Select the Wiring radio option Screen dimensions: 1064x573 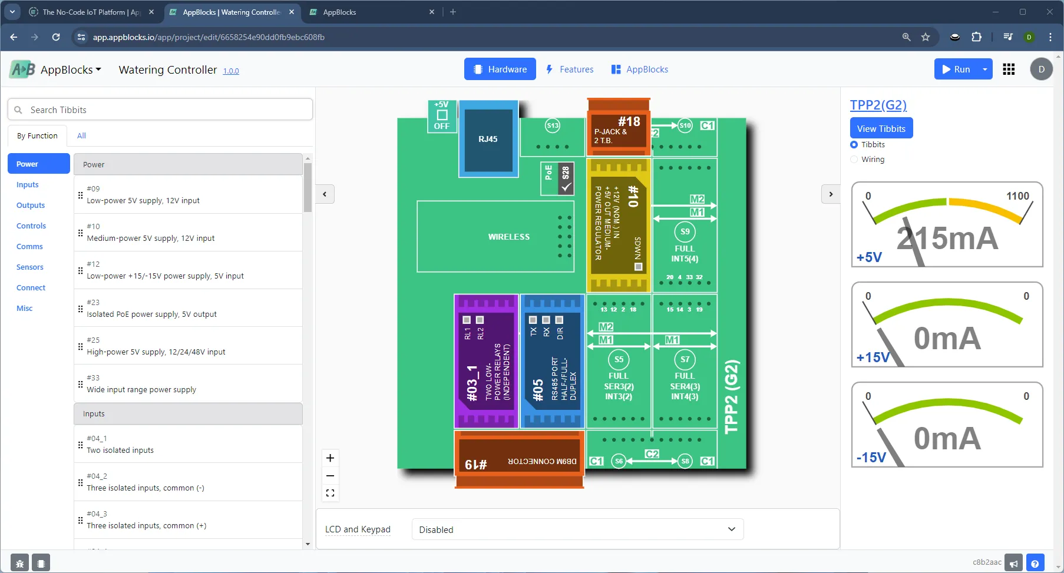(x=854, y=160)
